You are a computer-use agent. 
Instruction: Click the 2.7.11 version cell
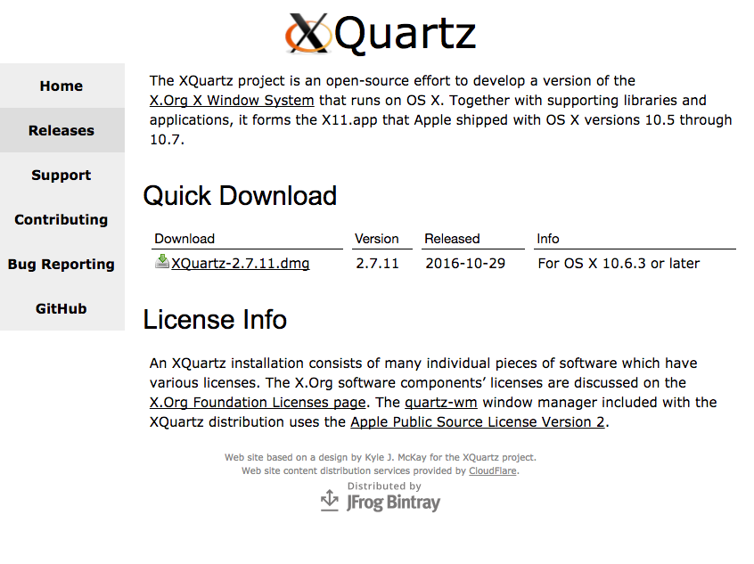[x=377, y=264]
